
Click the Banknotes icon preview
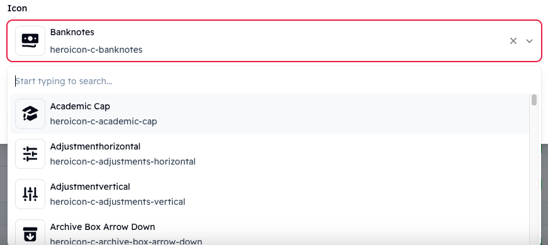pyautogui.click(x=30, y=41)
